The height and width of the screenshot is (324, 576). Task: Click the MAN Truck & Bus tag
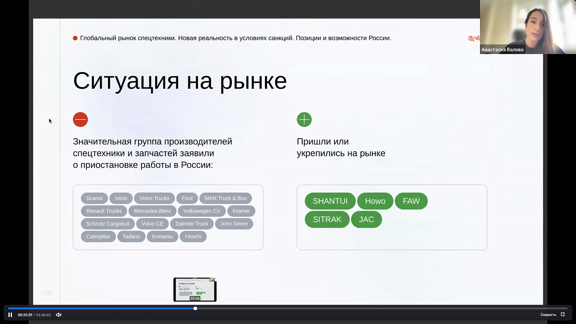[x=226, y=198]
